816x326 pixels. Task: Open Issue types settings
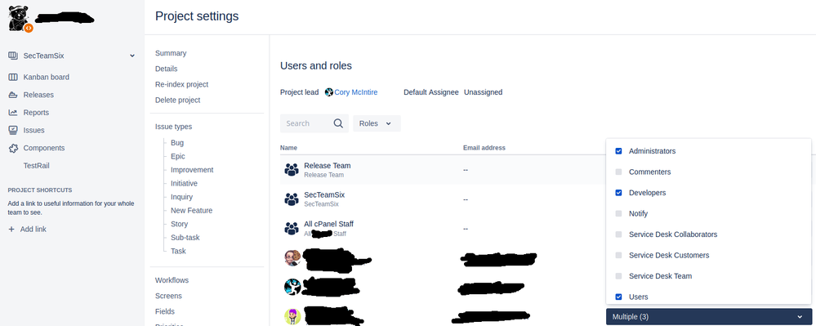(x=173, y=127)
